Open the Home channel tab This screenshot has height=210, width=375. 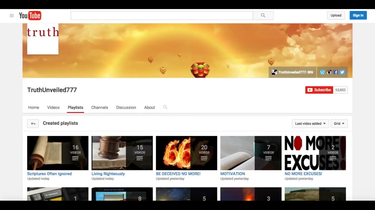(33, 107)
